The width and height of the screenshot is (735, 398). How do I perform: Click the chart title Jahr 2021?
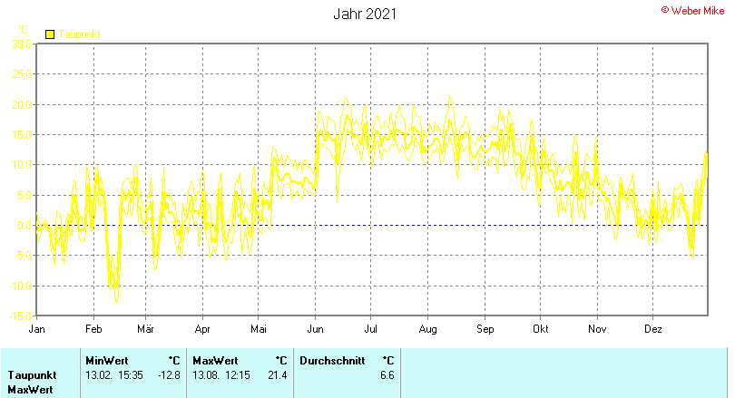click(x=365, y=14)
